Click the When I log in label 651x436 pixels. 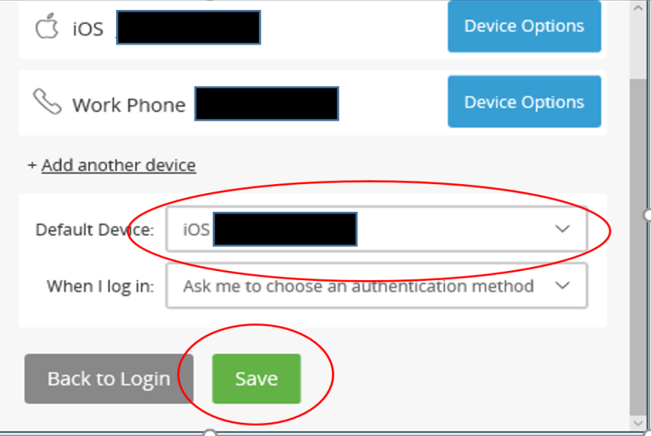click(x=100, y=286)
